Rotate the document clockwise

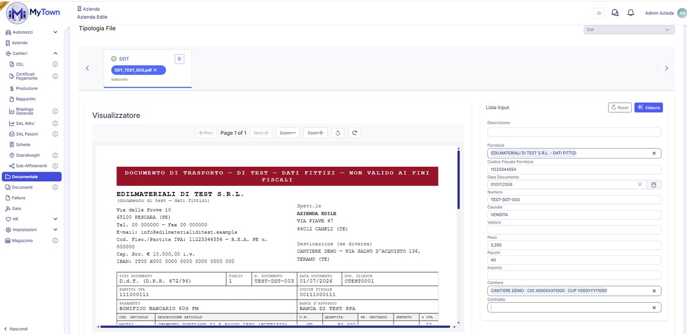click(354, 133)
